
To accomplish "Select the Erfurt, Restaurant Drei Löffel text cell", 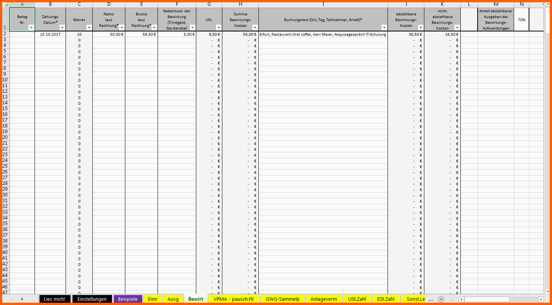I will click(323, 34).
